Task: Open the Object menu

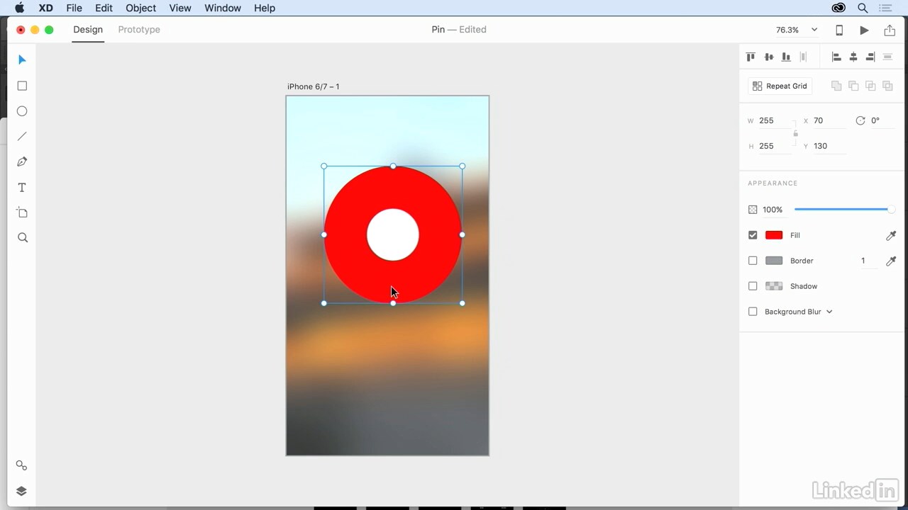Action: (x=140, y=8)
